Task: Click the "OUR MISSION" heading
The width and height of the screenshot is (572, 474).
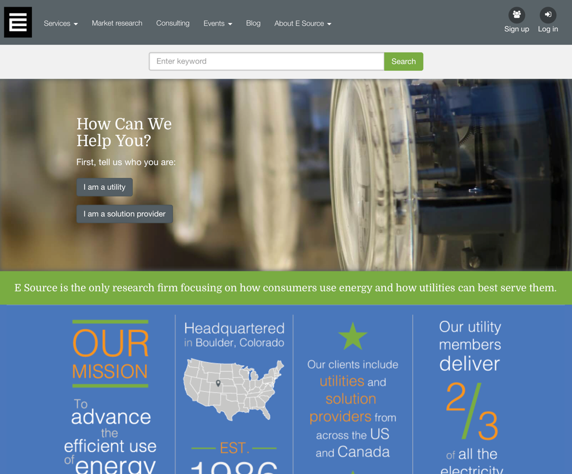Action: click(x=111, y=353)
